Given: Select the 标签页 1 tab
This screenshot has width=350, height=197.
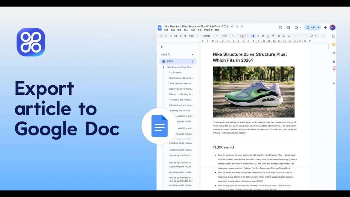Looking at the screenshot, I should (x=178, y=62).
